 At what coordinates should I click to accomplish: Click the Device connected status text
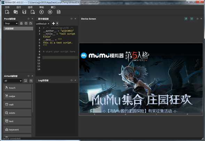pyautogui.click(x=11, y=139)
